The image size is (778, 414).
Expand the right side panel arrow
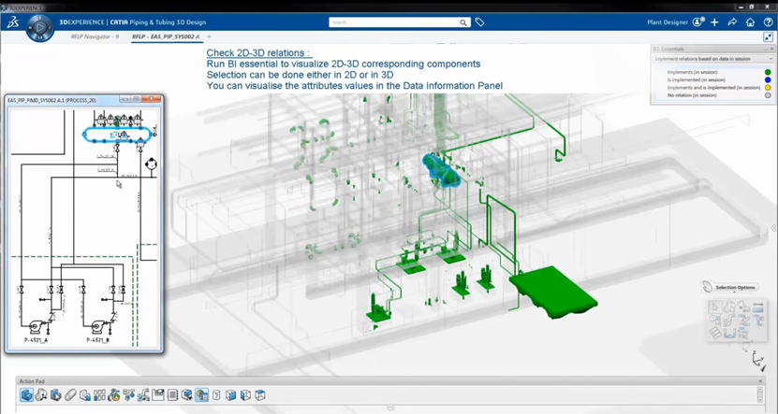[774, 228]
